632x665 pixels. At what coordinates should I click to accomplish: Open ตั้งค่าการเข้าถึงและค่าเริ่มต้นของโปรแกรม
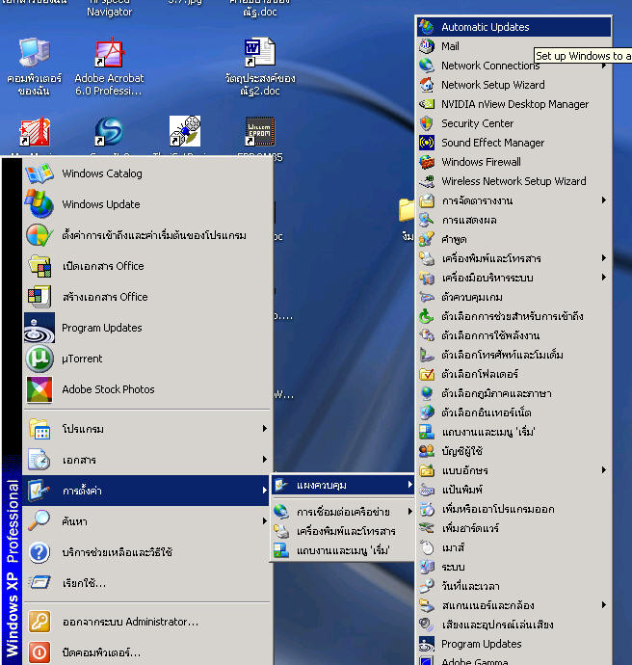(146, 235)
